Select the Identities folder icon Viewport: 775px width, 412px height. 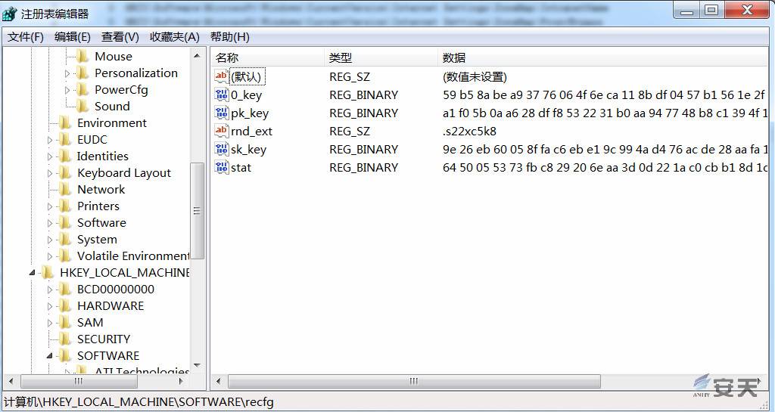point(65,156)
